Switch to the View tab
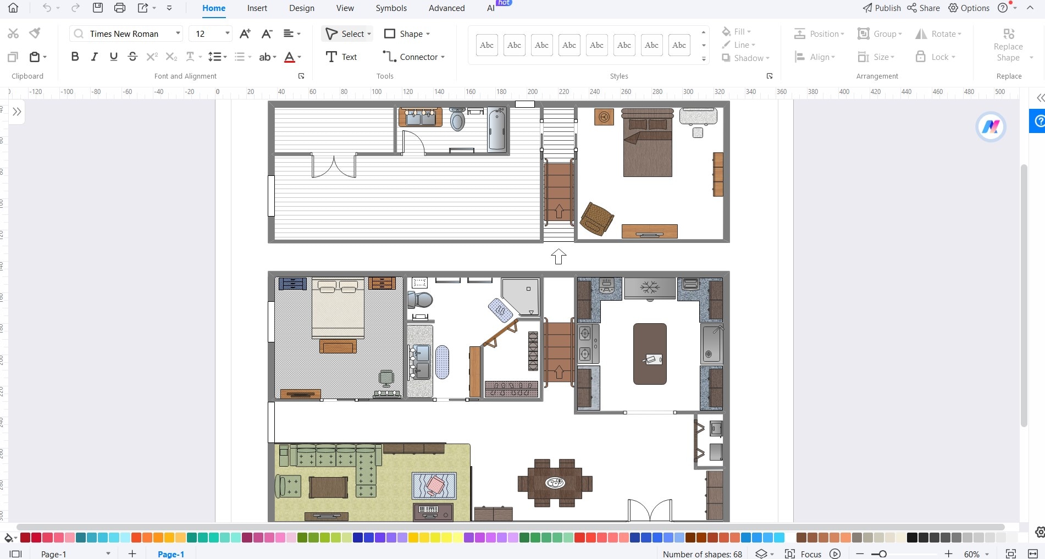 tap(345, 8)
